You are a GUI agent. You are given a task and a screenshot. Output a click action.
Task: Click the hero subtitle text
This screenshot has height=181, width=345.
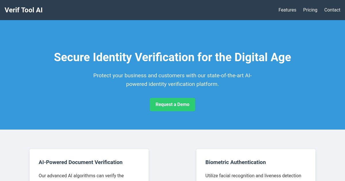tap(172, 80)
